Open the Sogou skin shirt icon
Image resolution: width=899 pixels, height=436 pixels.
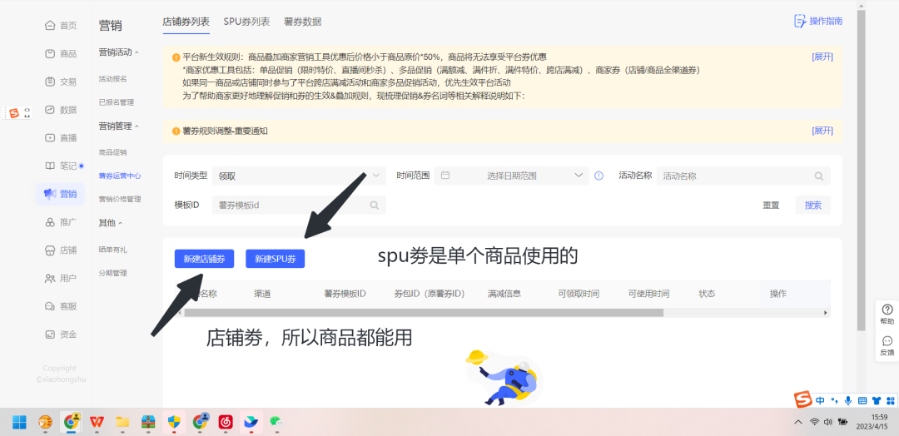[x=876, y=400]
